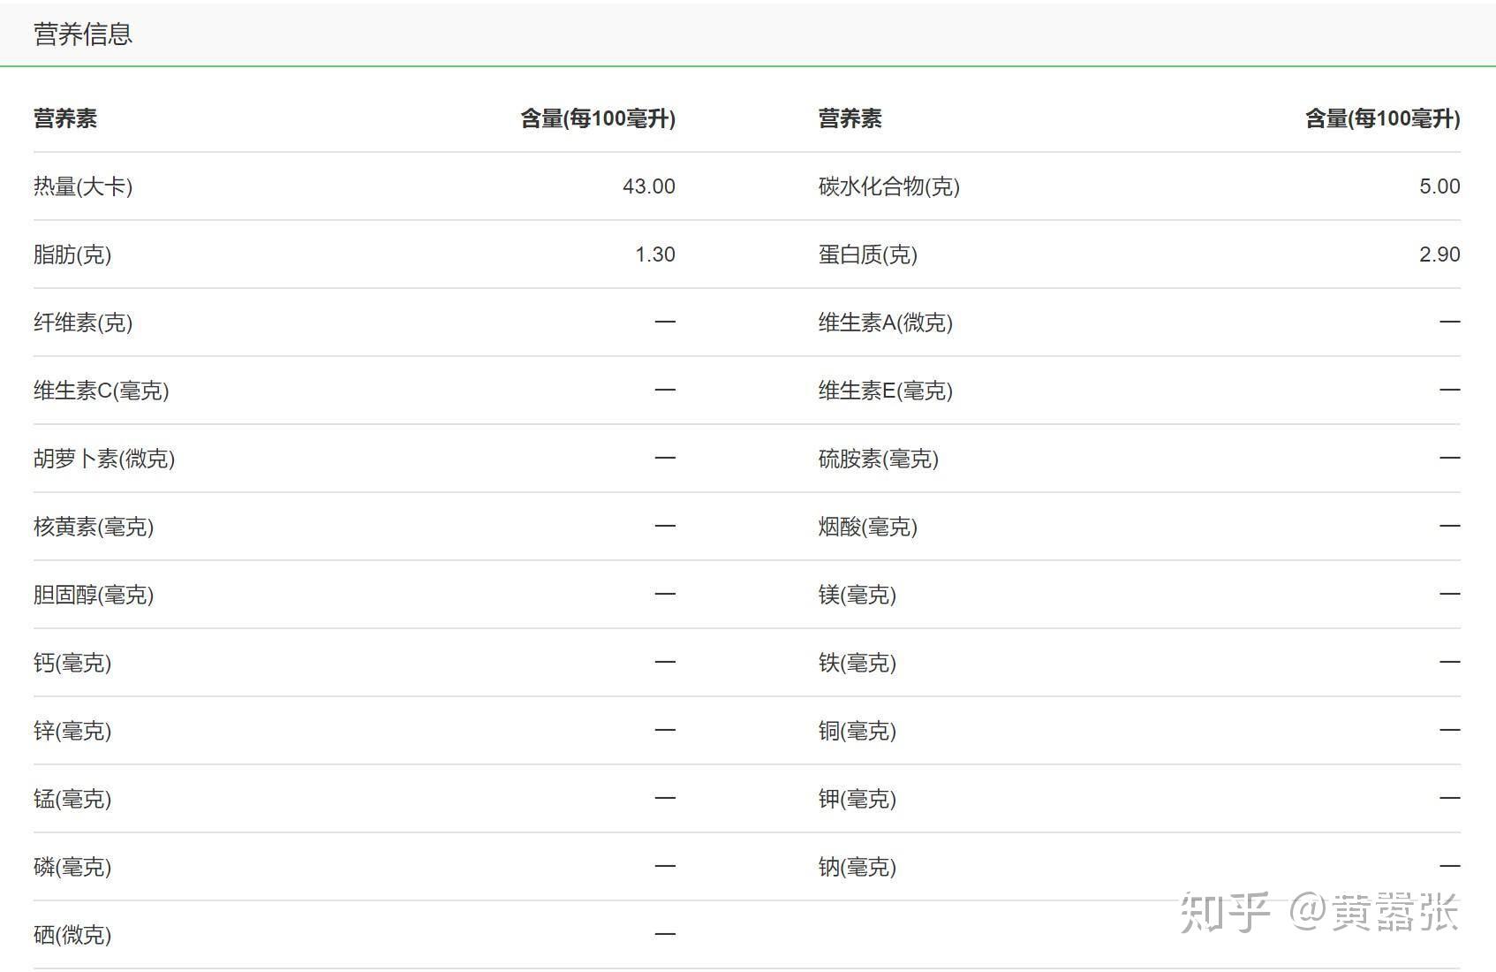Select the 维生素A(微克) label
Image resolution: width=1496 pixels, height=972 pixels.
(885, 323)
